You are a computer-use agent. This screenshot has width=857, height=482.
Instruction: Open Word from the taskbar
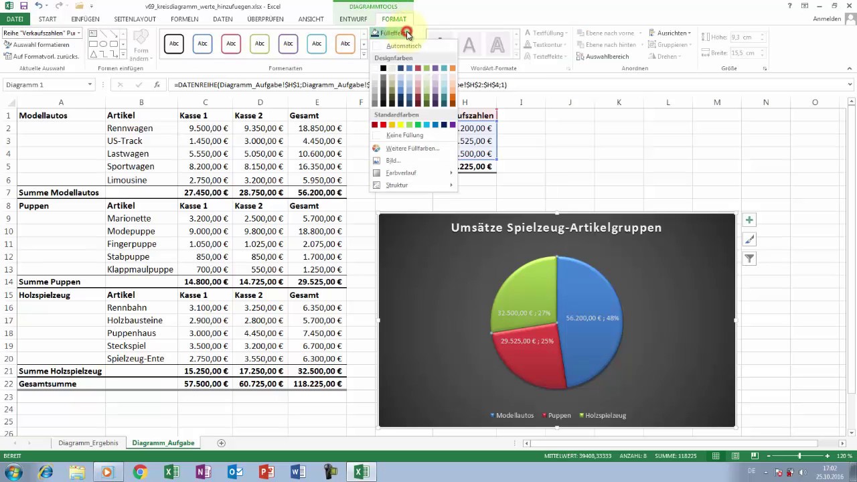click(298, 472)
